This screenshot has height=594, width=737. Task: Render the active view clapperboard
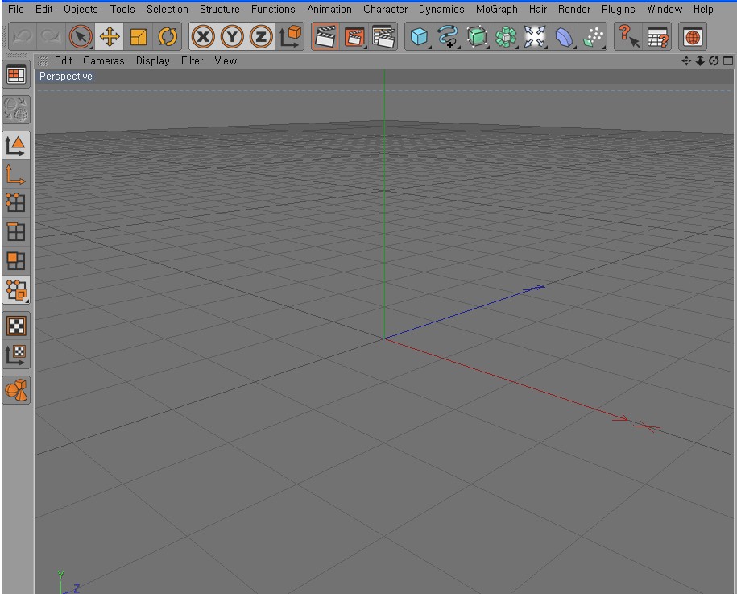point(325,36)
